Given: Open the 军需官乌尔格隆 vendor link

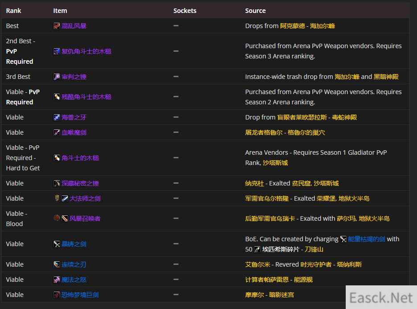Looking at the screenshot, I should 267,198.
